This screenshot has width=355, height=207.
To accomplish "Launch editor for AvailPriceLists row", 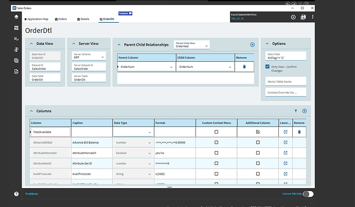I will [285, 174].
